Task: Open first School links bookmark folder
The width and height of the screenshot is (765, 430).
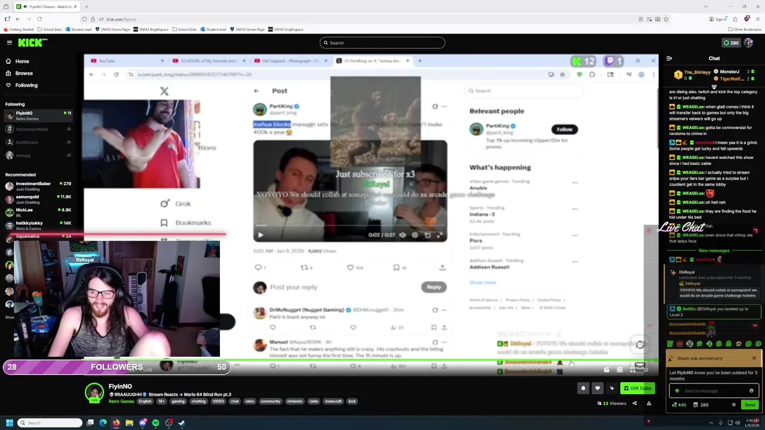Action: point(50,29)
